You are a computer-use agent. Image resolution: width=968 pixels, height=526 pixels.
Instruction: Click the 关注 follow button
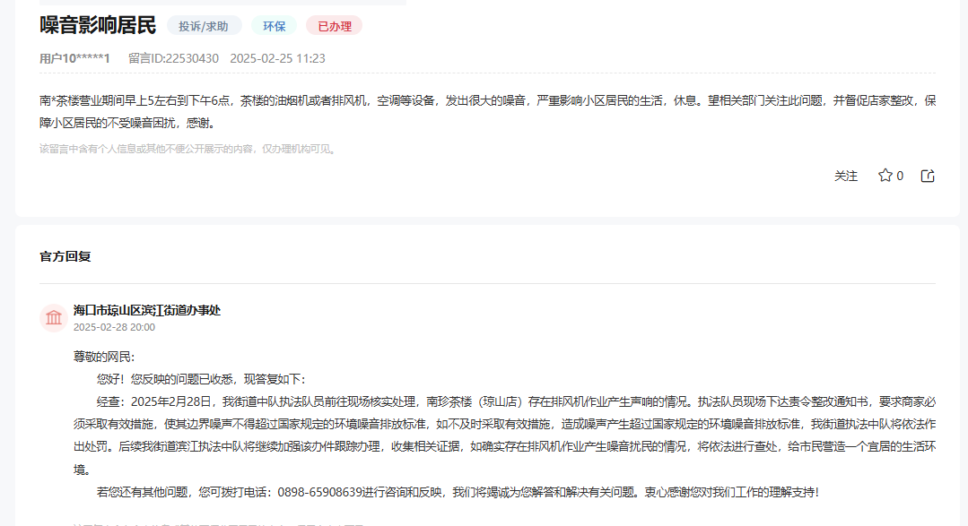(x=846, y=177)
